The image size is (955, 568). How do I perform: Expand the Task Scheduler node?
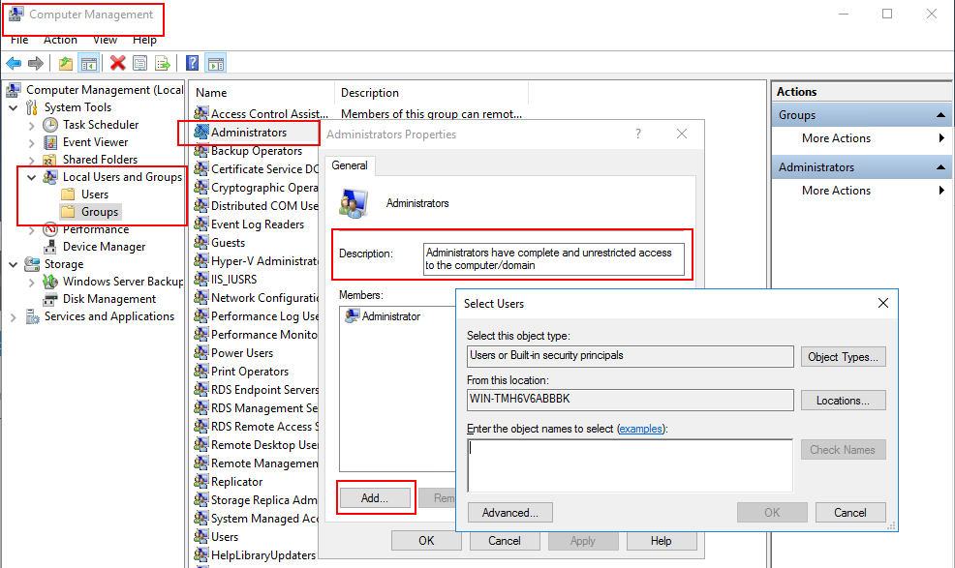point(32,126)
